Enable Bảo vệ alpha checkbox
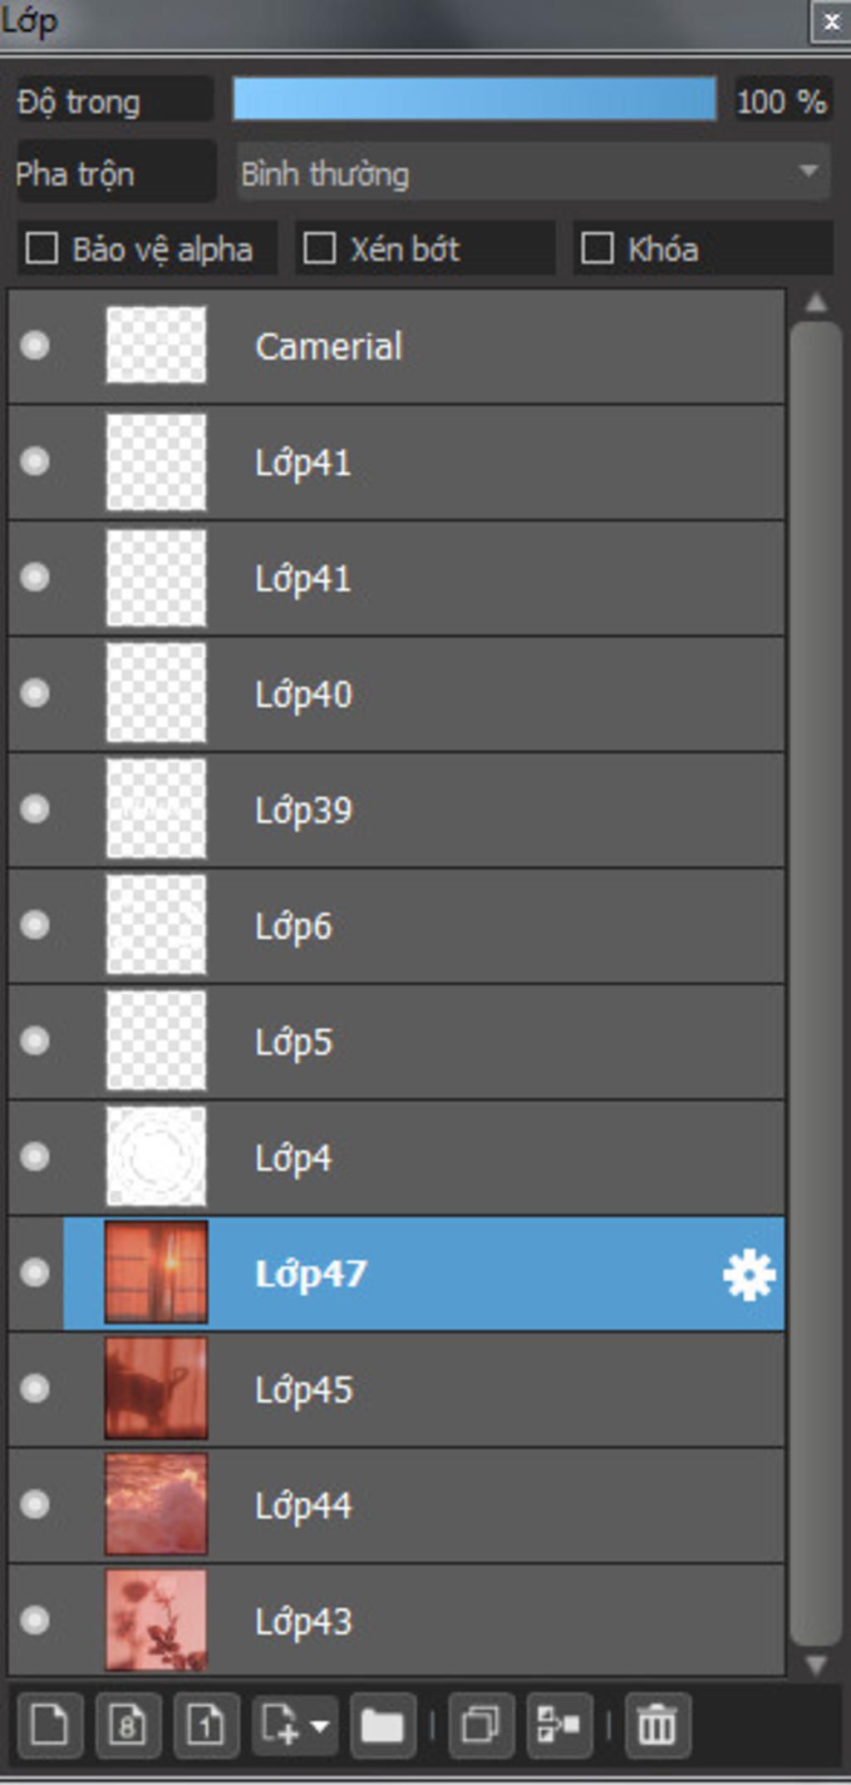The image size is (851, 1785). (x=42, y=248)
